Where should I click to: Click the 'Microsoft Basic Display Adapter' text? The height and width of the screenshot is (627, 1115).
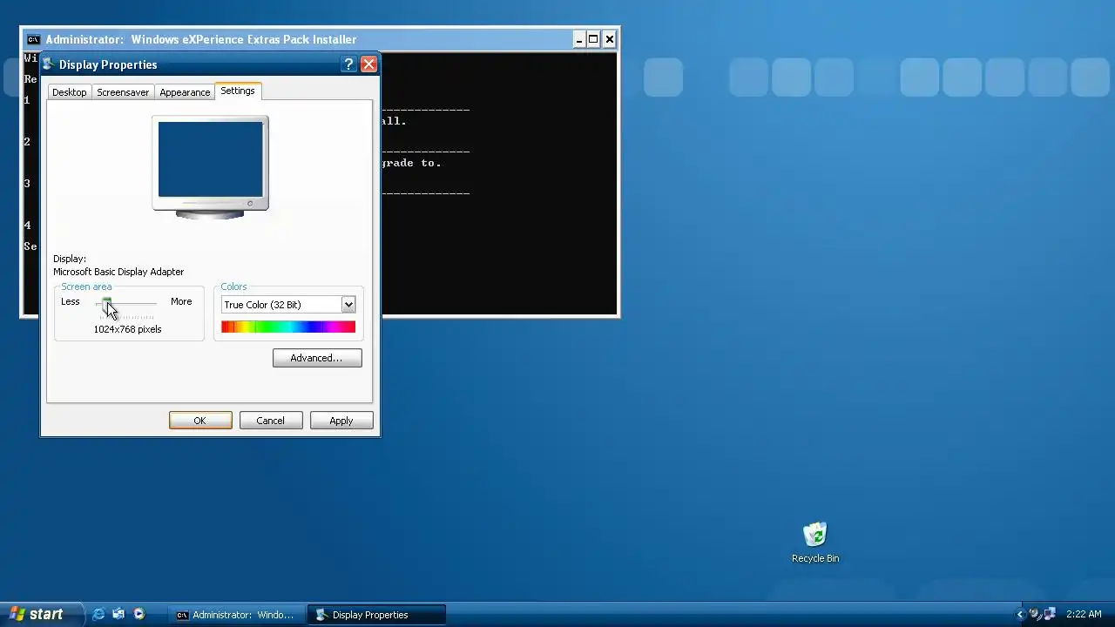pyautogui.click(x=118, y=272)
